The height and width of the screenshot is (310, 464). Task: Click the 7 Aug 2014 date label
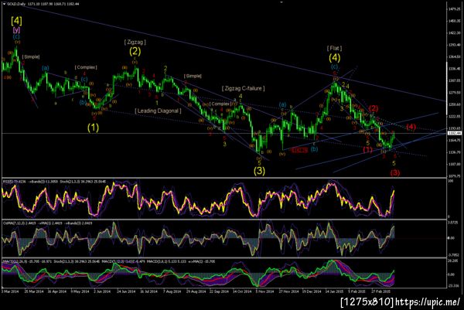click(172, 291)
